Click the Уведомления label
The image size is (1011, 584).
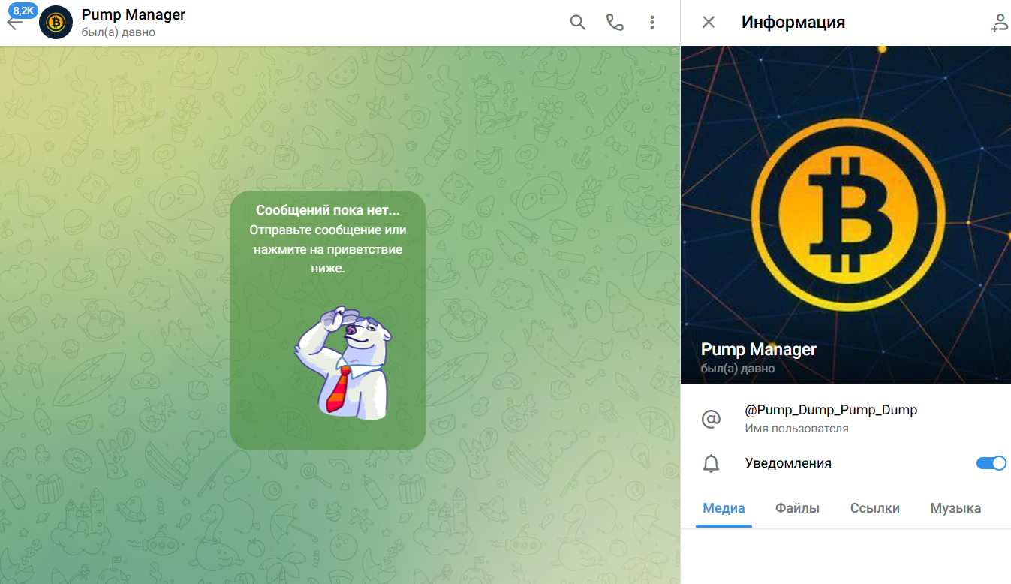click(x=788, y=463)
